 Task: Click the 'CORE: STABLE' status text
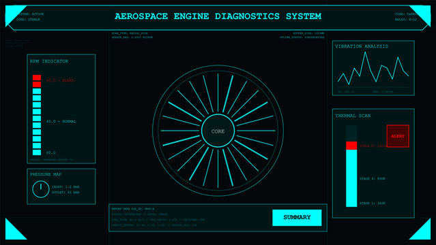click(28, 20)
